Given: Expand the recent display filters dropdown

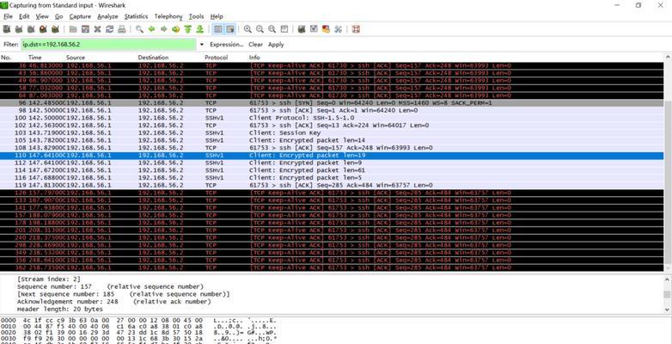Looking at the screenshot, I should (x=201, y=45).
